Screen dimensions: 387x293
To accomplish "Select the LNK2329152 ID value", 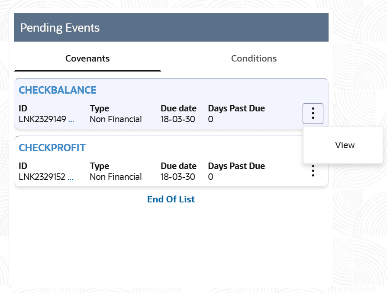I will pyautogui.click(x=42, y=177).
